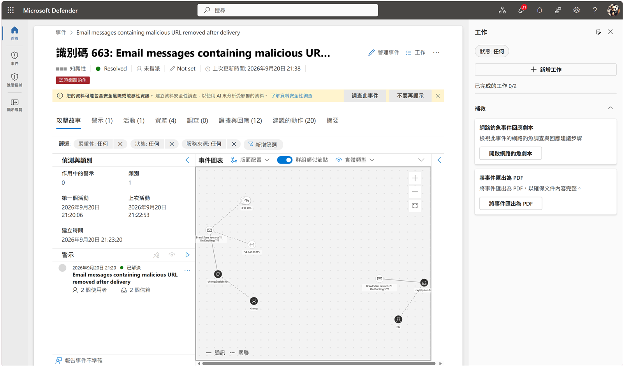Collapse the detection and category panel
The image size is (623, 366).
187,160
